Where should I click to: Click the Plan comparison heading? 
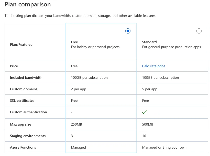pos(28,4)
